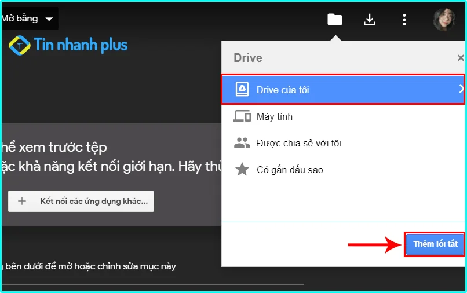Select 'Máy tính' in the Drive list
The width and height of the screenshot is (467, 293).
(x=343, y=116)
